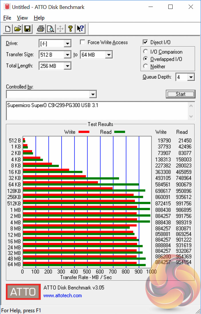Maximize the ATTO window
Screen dimensions: 201x314
pos(170,7)
